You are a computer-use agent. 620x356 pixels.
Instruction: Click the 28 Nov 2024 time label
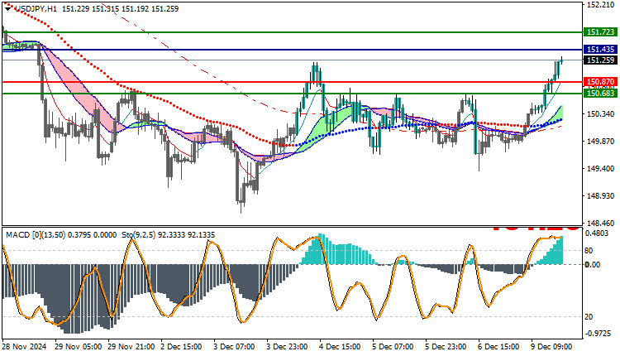(x=24, y=347)
